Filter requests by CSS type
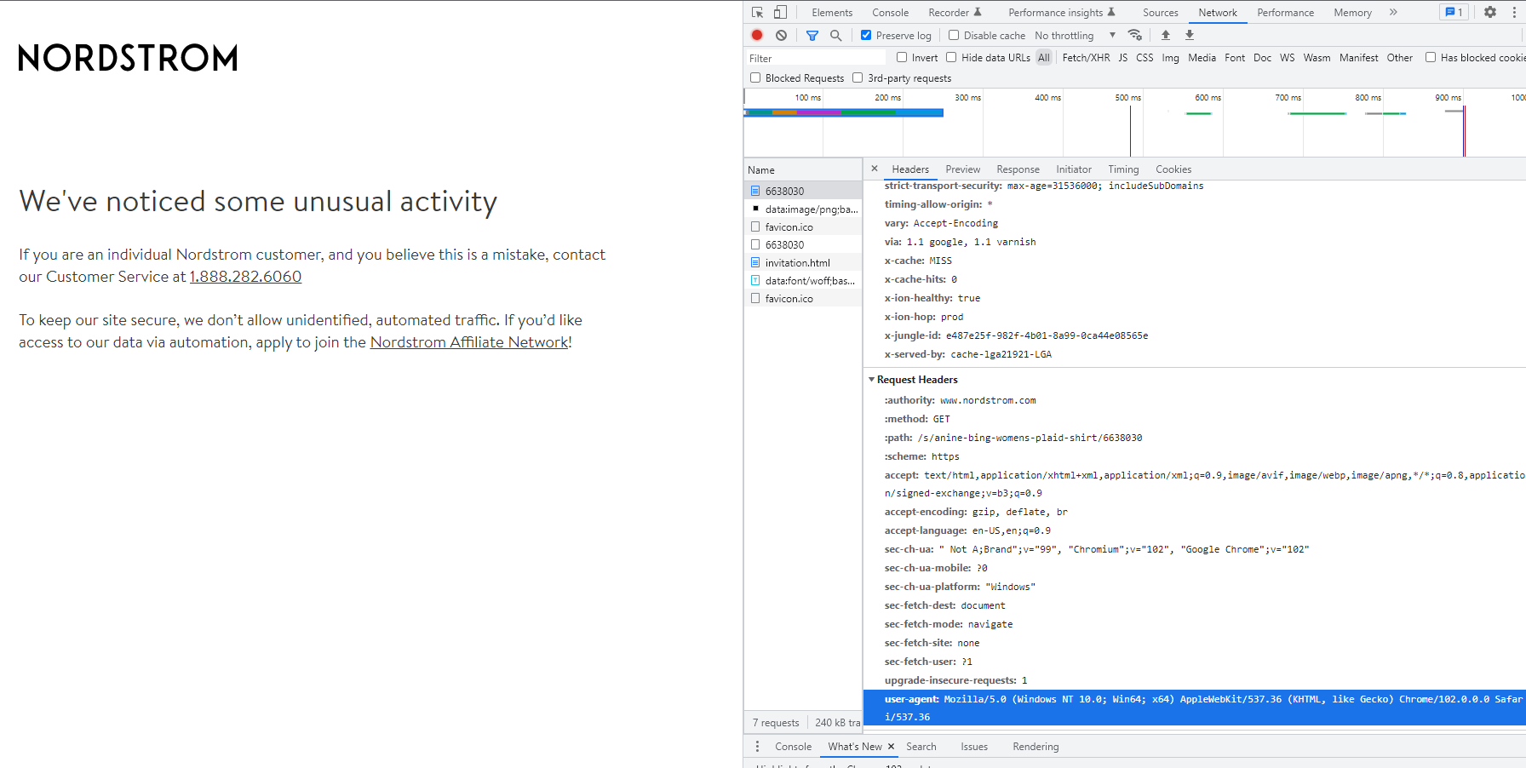The width and height of the screenshot is (1526, 768). pos(1144,57)
